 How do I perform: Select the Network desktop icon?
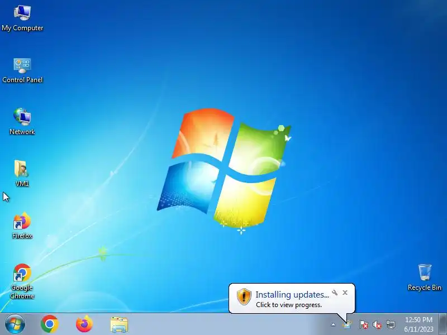coord(22,122)
